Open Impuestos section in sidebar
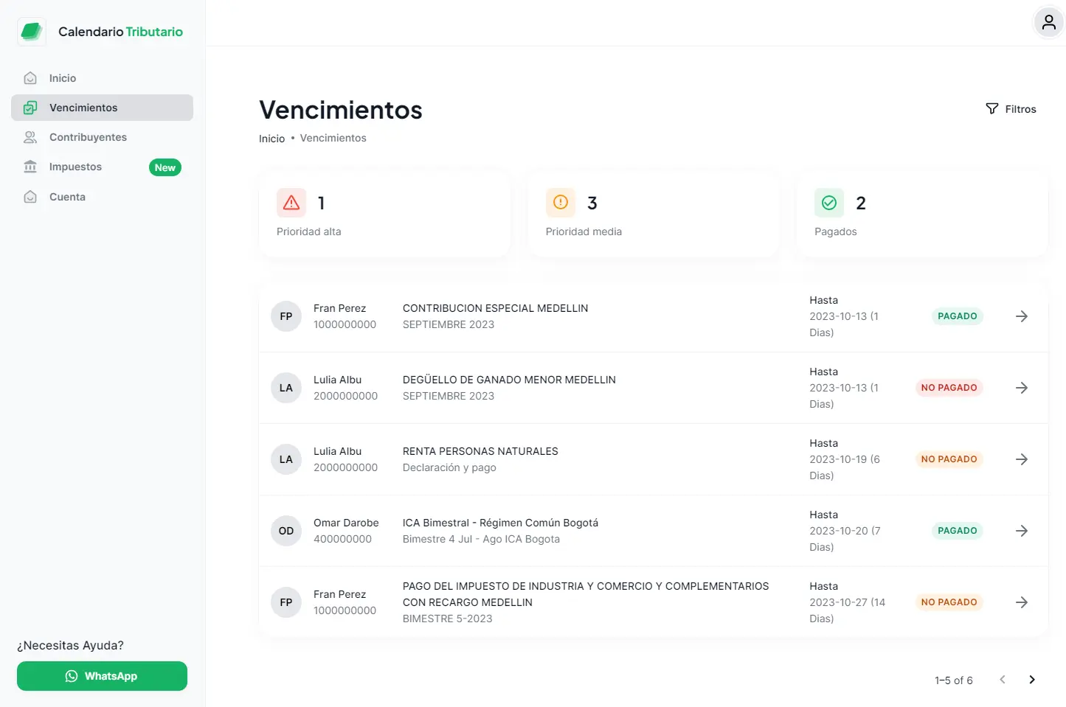1066x707 pixels. point(75,167)
